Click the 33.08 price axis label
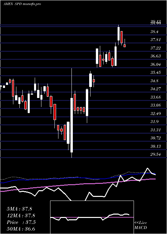Viewport: 167px width, 234px height. (x=155, y=105)
